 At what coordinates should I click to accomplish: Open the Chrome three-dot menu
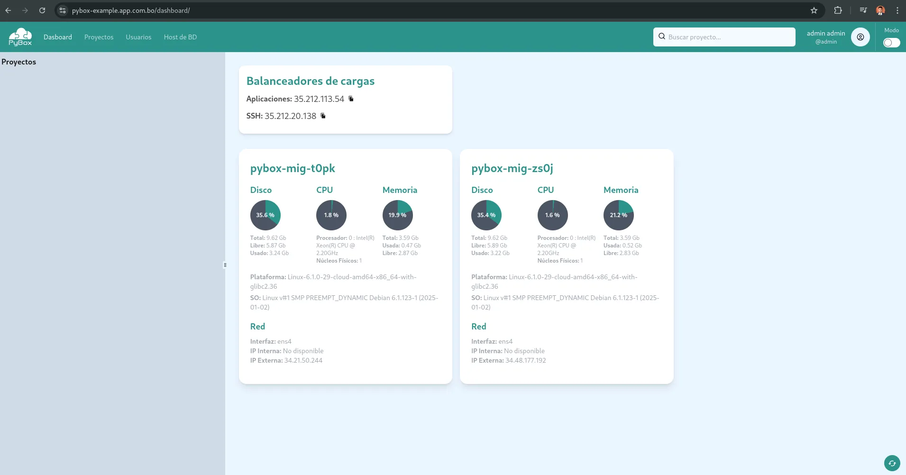tap(897, 10)
